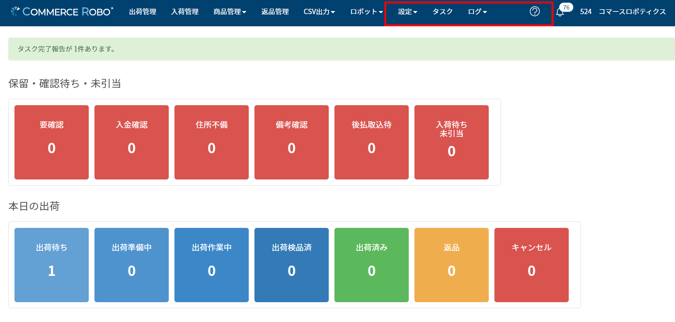Open the 出荷準備中 tile
This screenshot has width=675, height=322.
tap(131, 265)
